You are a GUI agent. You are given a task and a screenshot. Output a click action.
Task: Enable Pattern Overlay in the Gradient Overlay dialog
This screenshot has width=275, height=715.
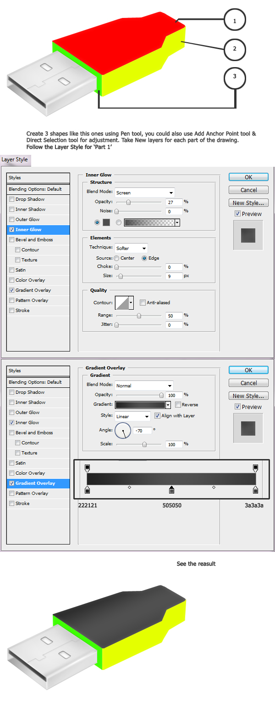[11, 494]
